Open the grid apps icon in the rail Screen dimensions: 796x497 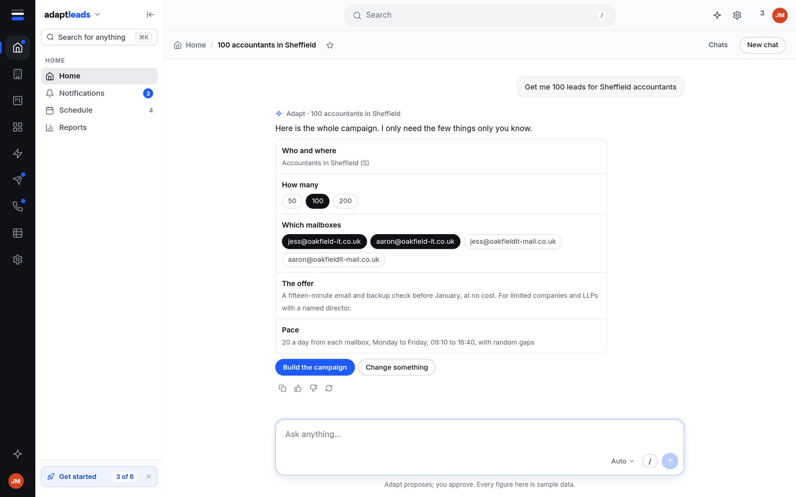click(x=18, y=127)
